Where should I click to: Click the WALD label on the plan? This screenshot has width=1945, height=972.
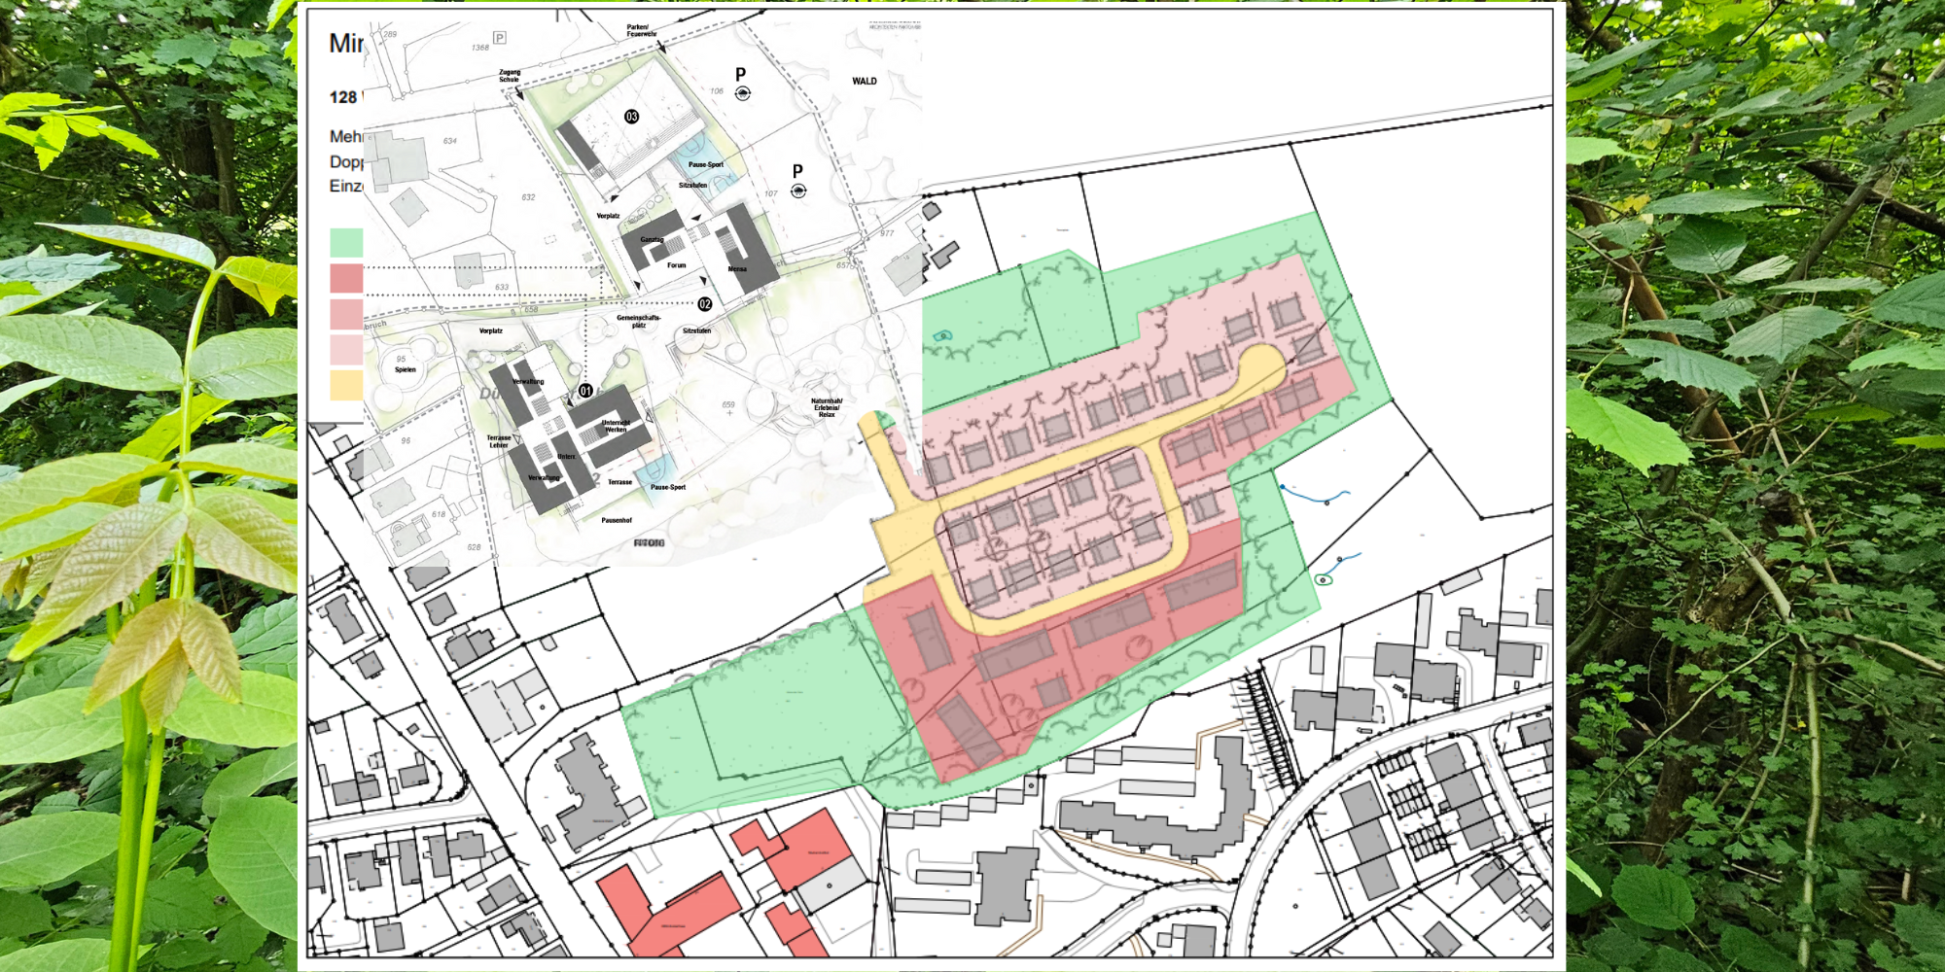pos(865,82)
